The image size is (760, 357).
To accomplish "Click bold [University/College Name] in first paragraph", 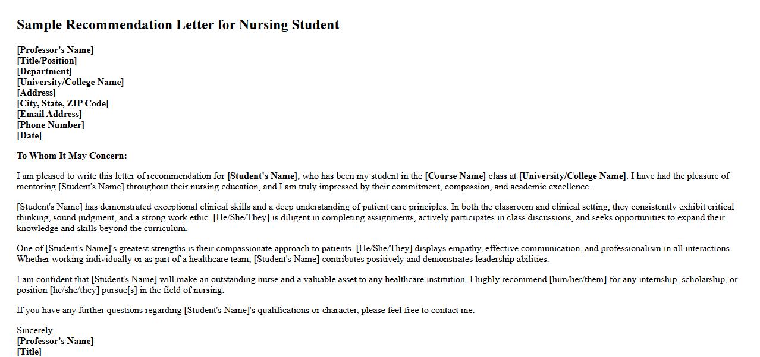I will [572, 176].
